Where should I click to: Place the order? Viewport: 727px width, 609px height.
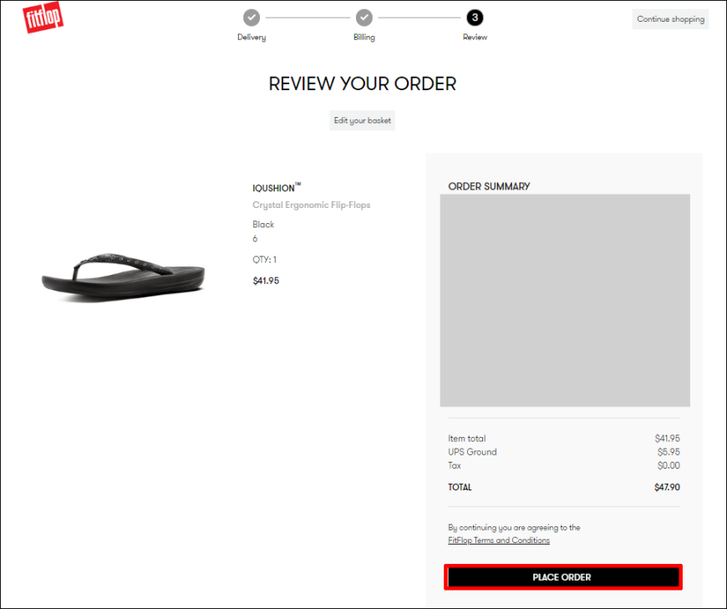tap(563, 577)
